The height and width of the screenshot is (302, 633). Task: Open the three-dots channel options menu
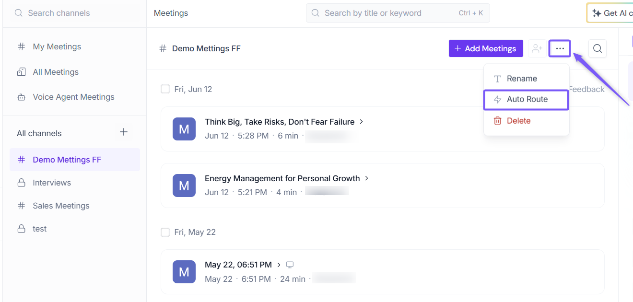point(560,48)
